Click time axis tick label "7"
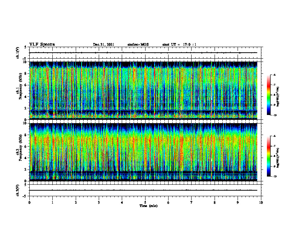294x227 pixels. click(192, 203)
